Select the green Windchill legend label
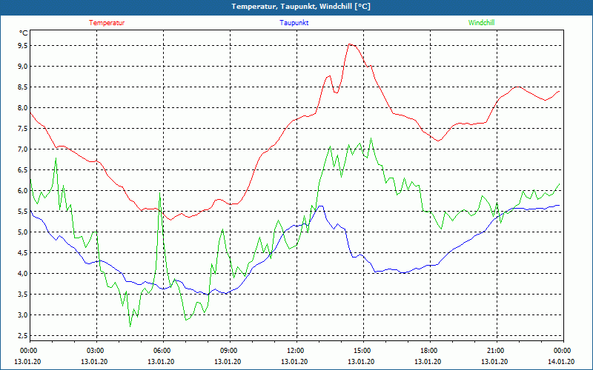This screenshot has width=593, height=370. [481, 23]
